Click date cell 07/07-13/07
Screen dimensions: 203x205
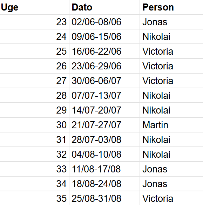(104, 95)
